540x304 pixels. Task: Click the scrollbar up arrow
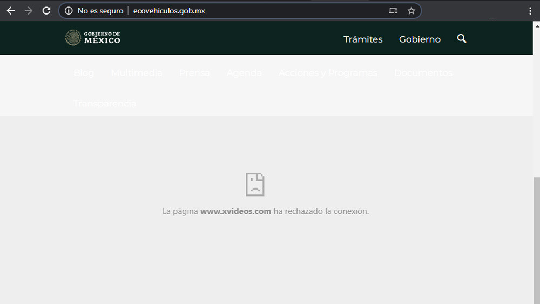click(x=537, y=26)
